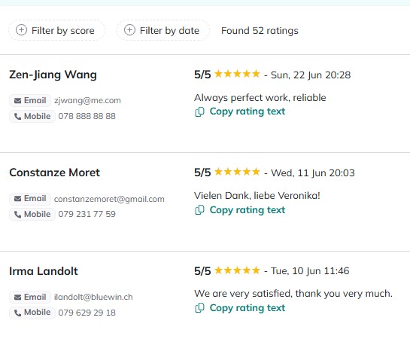Select email address constanzemoret@gmail.com
The width and height of the screenshot is (410, 345).
coord(109,199)
